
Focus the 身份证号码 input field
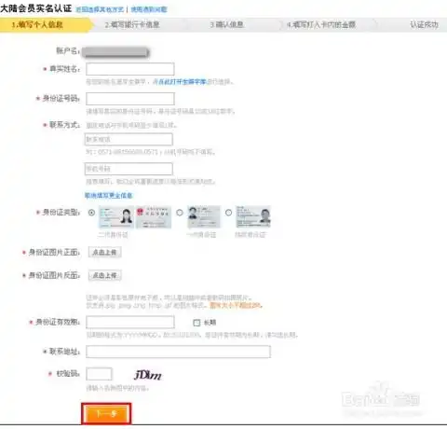pos(130,99)
